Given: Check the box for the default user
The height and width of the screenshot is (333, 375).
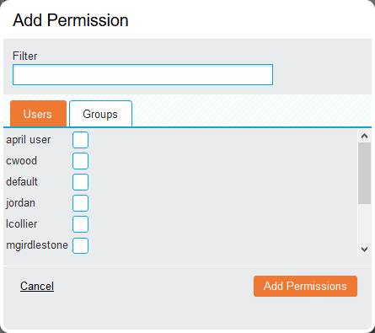Looking at the screenshot, I should [81, 182].
